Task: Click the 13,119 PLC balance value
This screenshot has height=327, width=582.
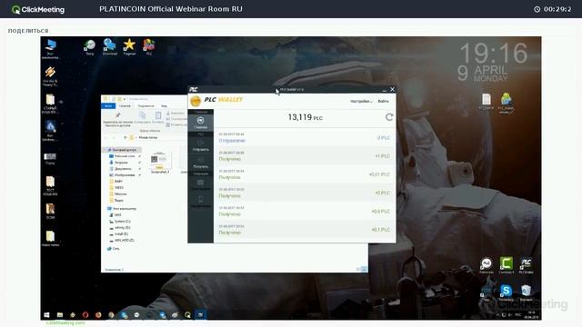Action: tap(306, 117)
